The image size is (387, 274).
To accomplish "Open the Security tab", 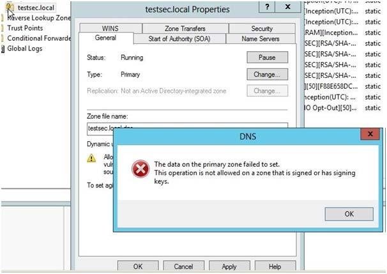I will (262, 28).
